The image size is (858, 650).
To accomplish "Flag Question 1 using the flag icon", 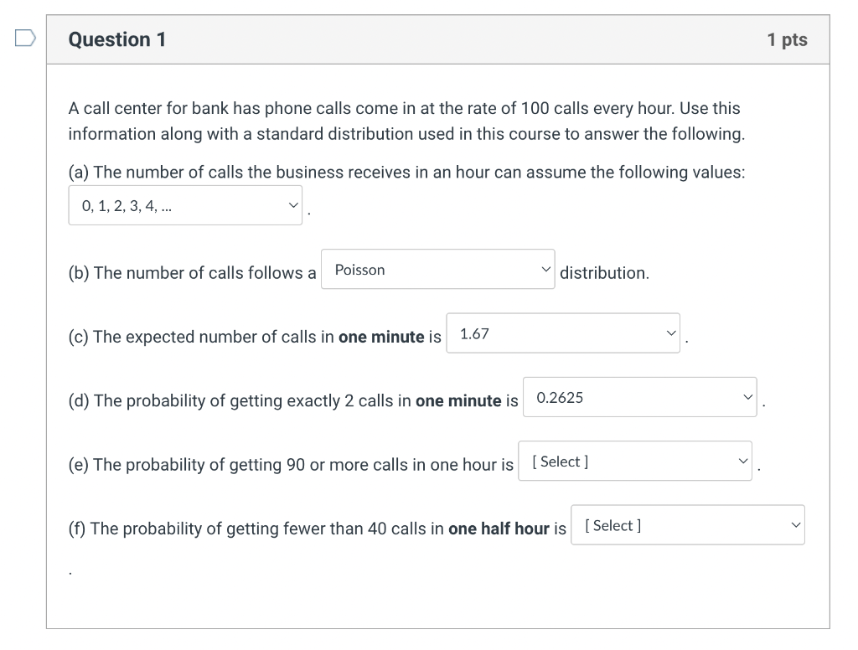I will [x=25, y=39].
